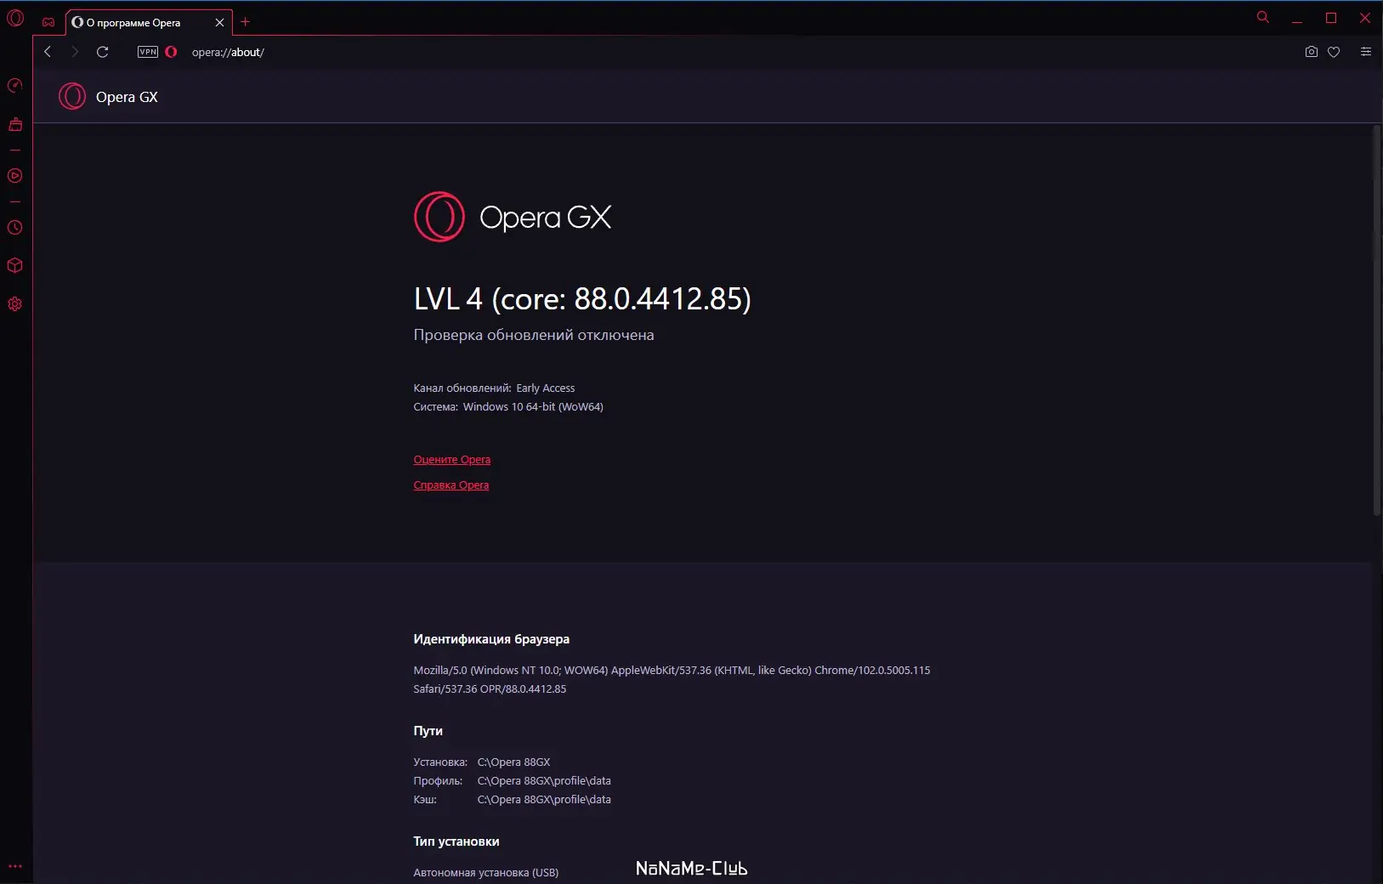Image resolution: width=1383 pixels, height=884 pixels.
Task: Open GX Mods cube icon in sidebar
Action: 14,266
